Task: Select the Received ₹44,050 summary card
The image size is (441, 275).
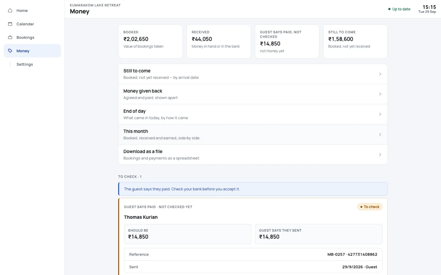Action: tap(219, 41)
